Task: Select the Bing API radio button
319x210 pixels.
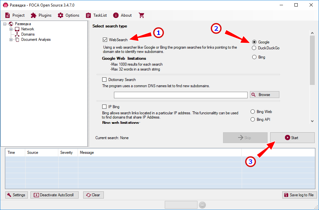Action: coord(253,119)
